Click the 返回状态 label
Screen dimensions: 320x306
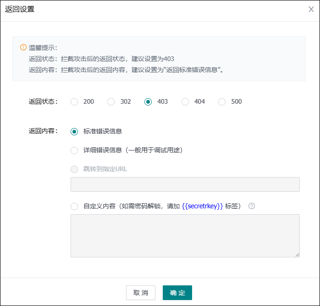click(43, 101)
